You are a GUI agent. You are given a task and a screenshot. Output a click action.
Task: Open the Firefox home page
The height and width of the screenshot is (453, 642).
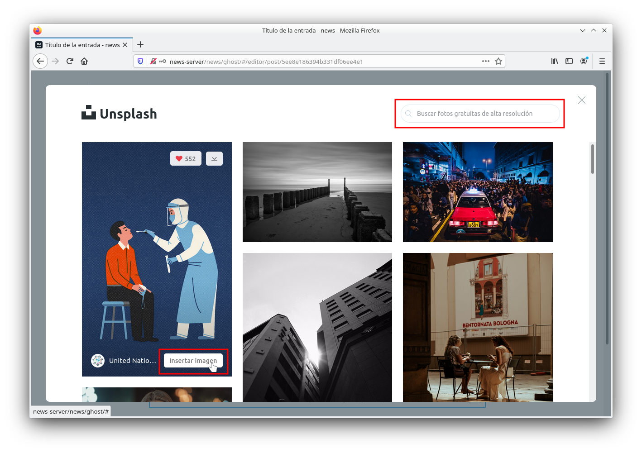click(84, 61)
